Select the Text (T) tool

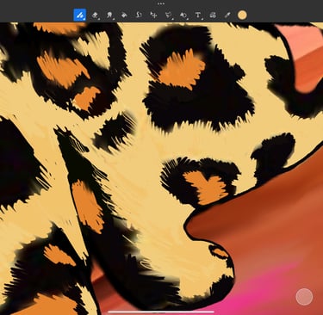coord(198,15)
